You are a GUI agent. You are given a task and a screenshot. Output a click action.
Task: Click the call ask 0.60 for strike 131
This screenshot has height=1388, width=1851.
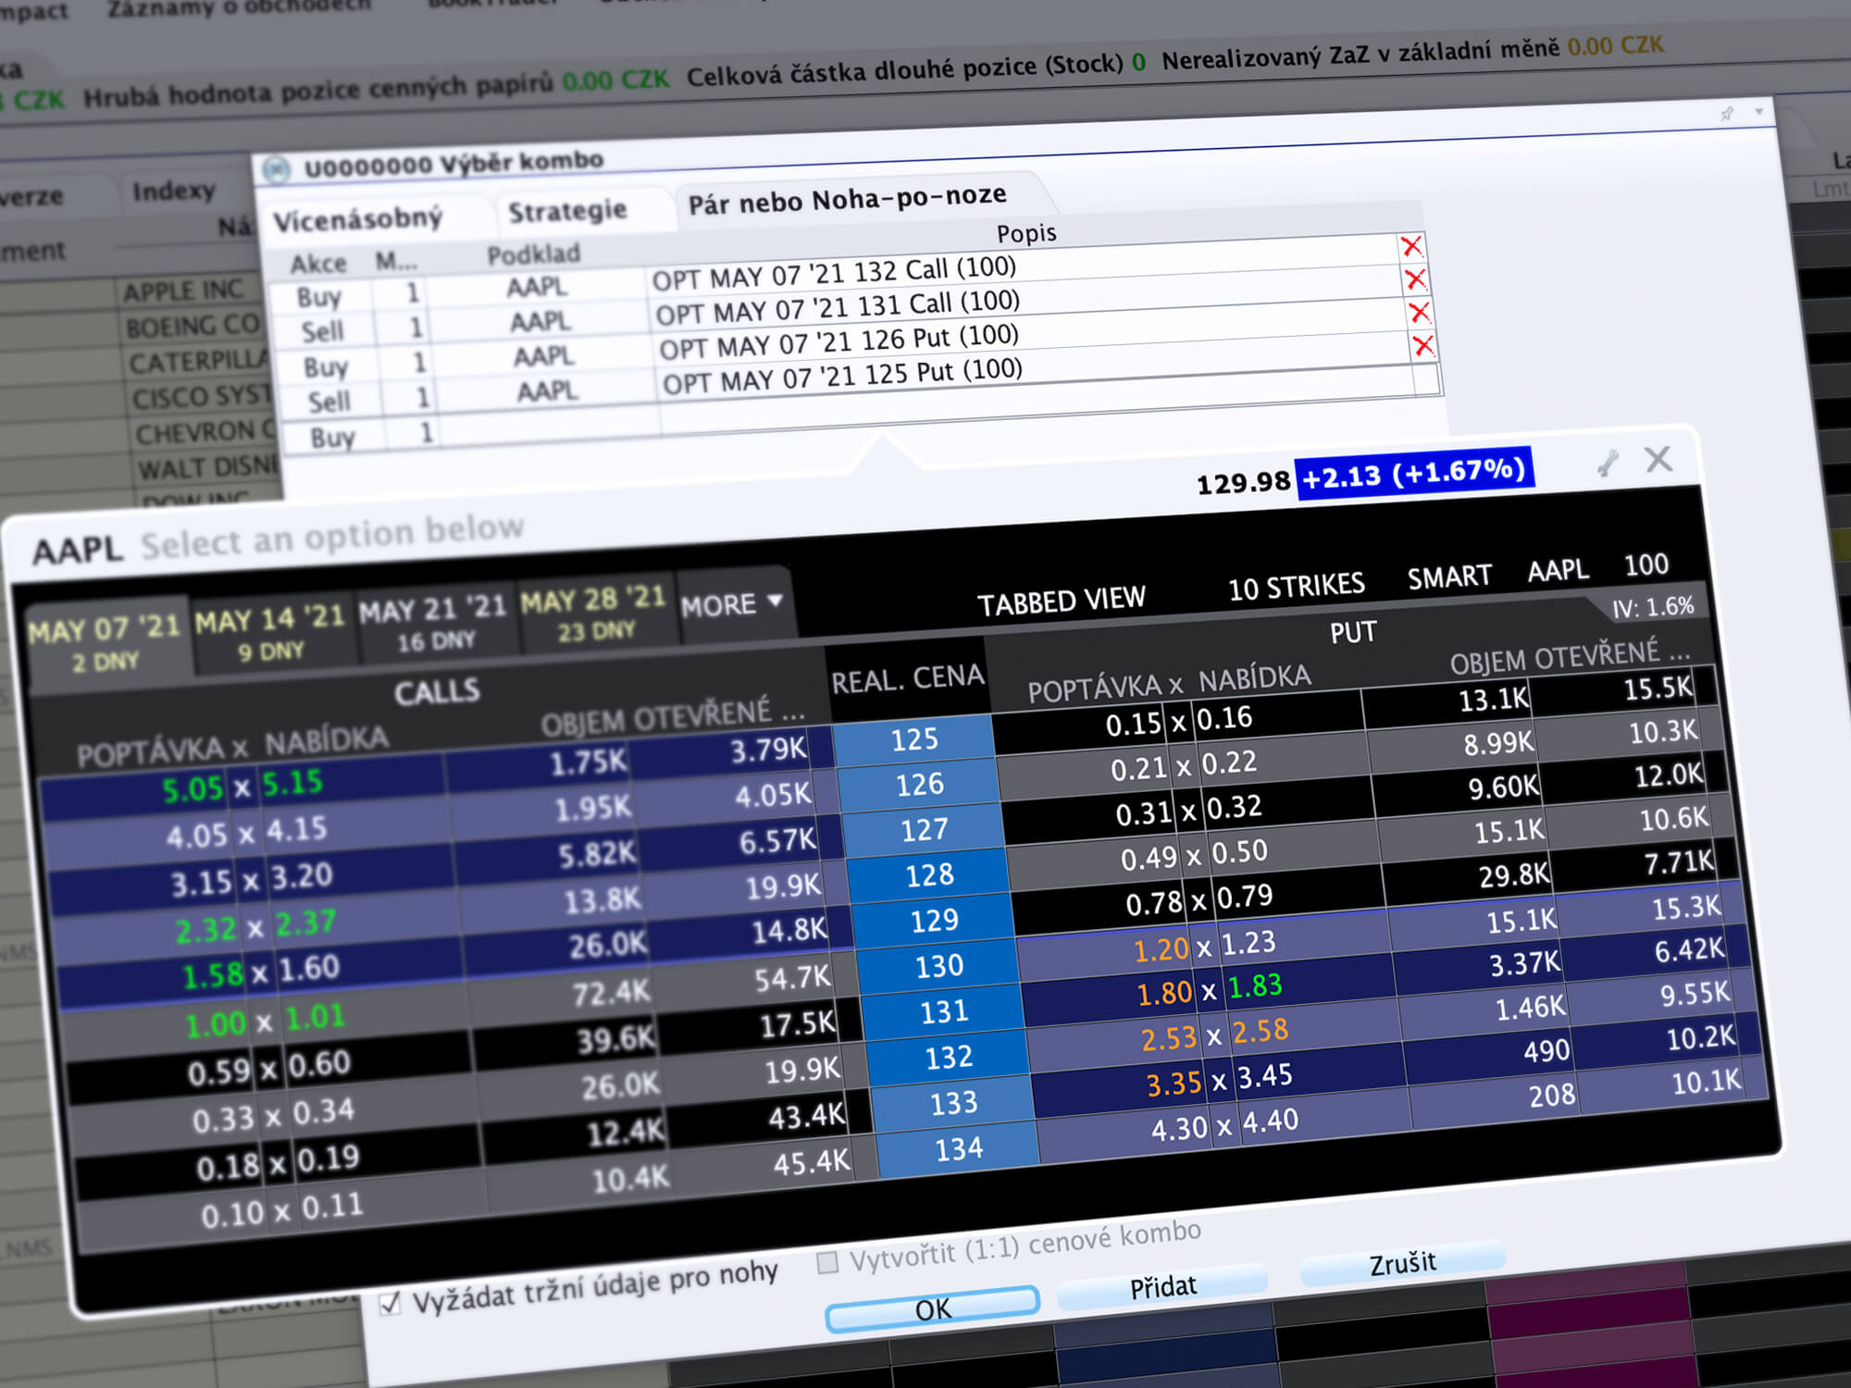click(x=319, y=1064)
